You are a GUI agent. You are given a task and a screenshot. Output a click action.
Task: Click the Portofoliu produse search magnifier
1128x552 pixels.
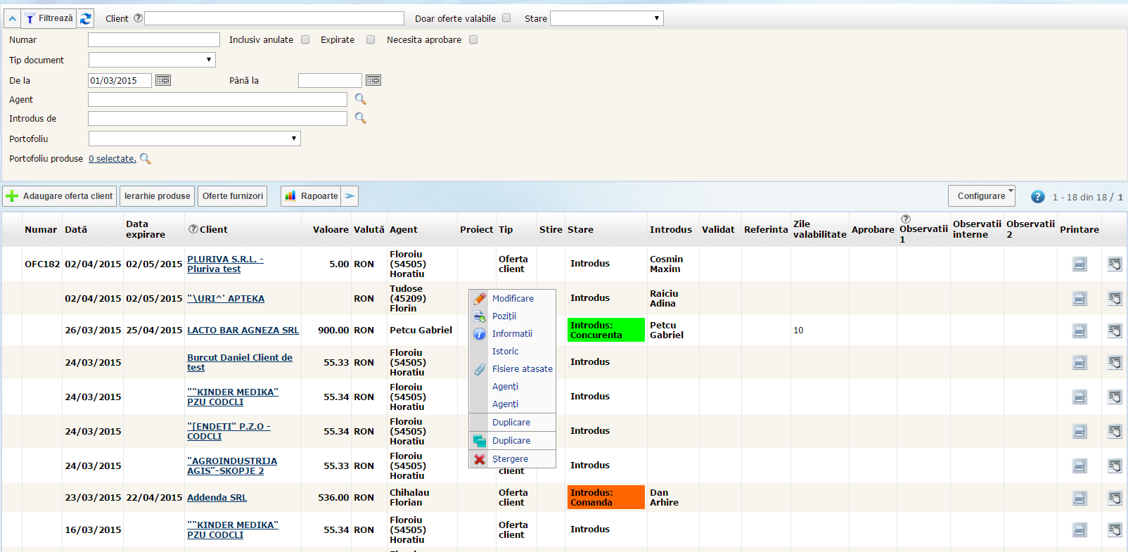(x=146, y=159)
